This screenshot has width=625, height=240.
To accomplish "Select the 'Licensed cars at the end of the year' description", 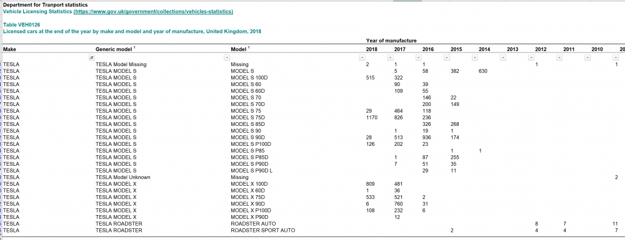I will (132, 31).
